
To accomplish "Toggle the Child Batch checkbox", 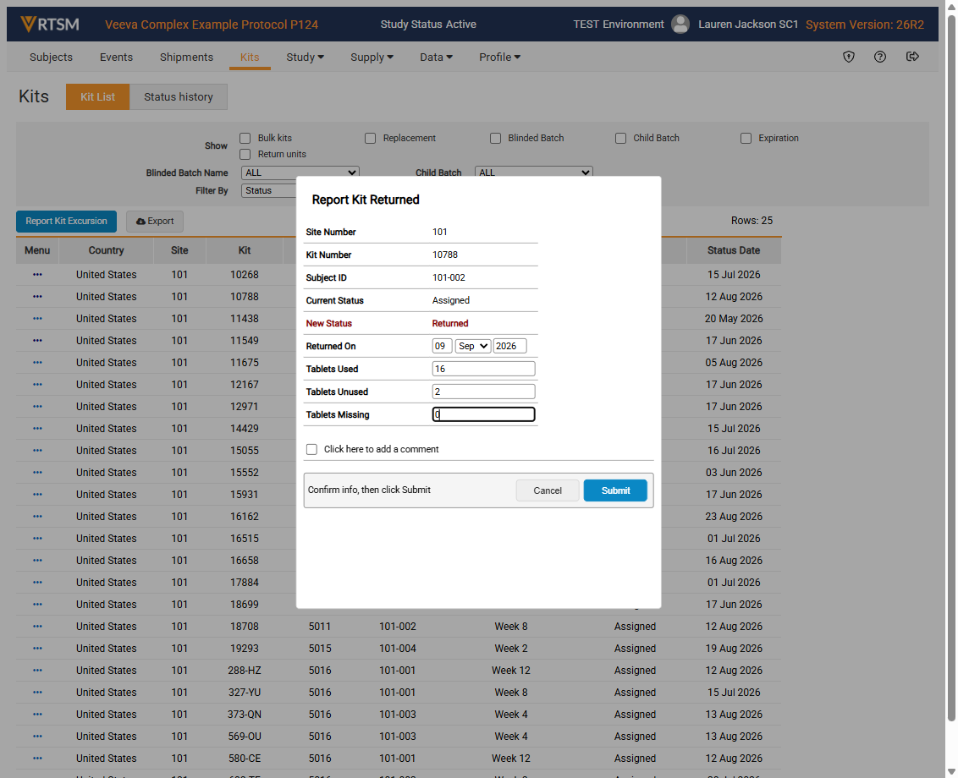I will tap(620, 138).
